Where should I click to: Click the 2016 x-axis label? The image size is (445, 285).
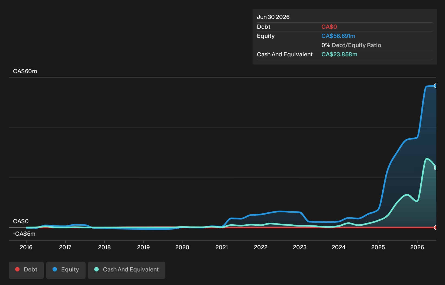click(26, 247)
